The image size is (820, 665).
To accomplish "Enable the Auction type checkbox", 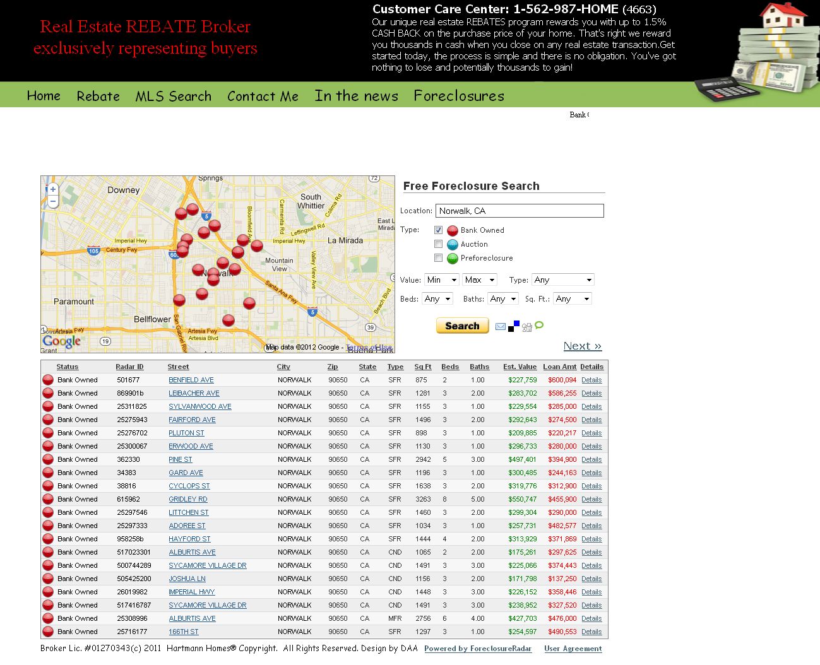I will (438, 244).
